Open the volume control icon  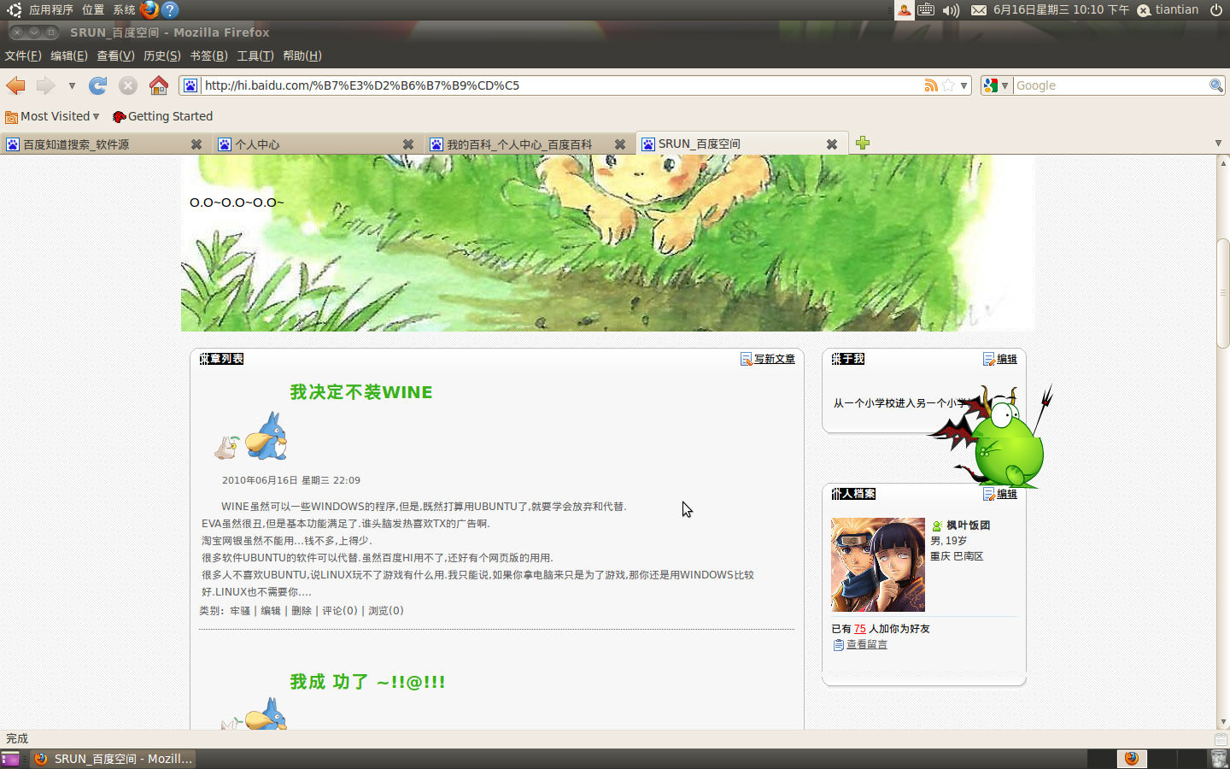tap(951, 9)
